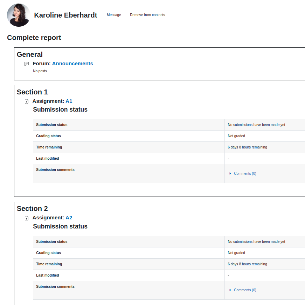Click Karoline Eberhardt's profile picture

click(19, 15)
